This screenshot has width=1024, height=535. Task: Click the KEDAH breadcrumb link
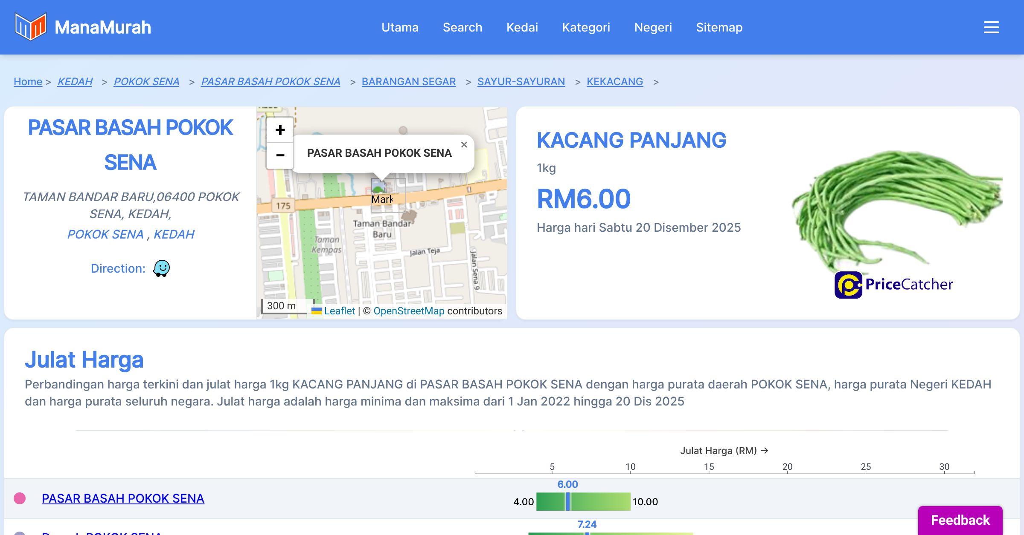[75, 81]
